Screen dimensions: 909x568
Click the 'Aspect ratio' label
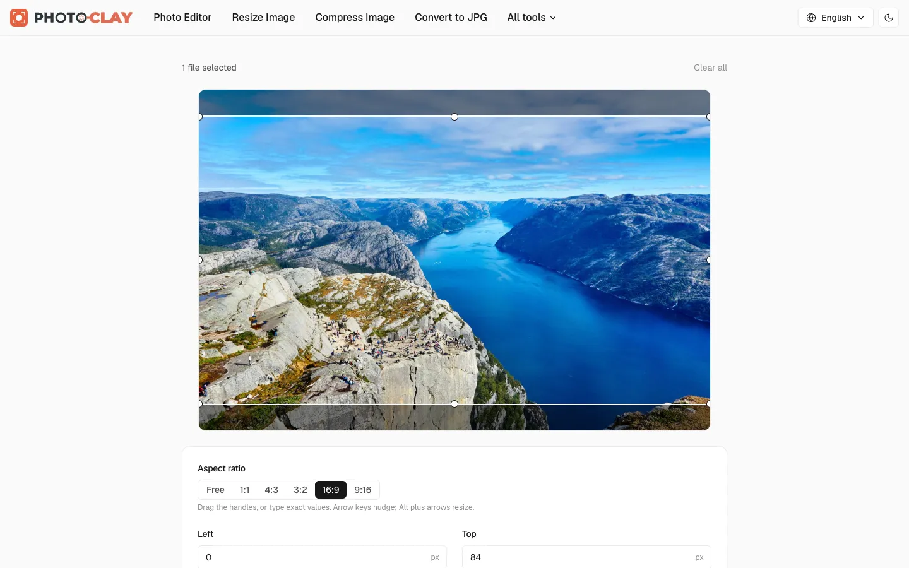point(222,468)
